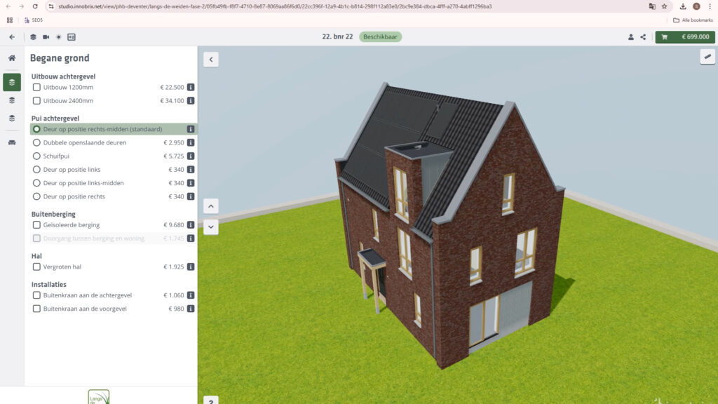Tick Buitenkraan aan de voorgevel checkbox
This screenshot has width=718, height=404.
pyautogui.click(x=36, y=309)
